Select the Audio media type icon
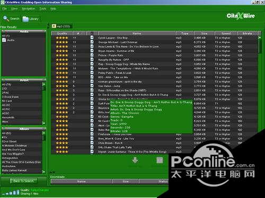The height and width of the screenshot is (198, 265). coord(4,40)
